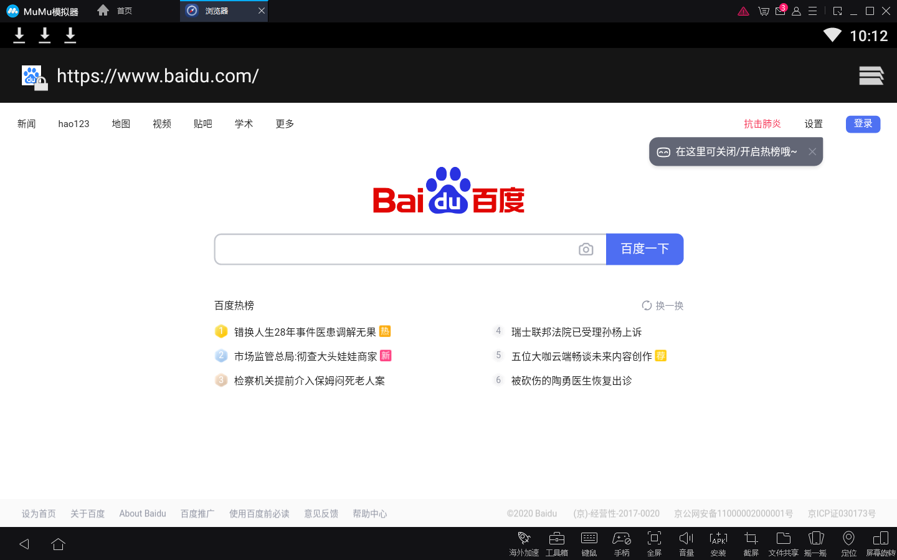Click the 百度推广 footer link
The image size is (897, 560).
click(197, 514)
